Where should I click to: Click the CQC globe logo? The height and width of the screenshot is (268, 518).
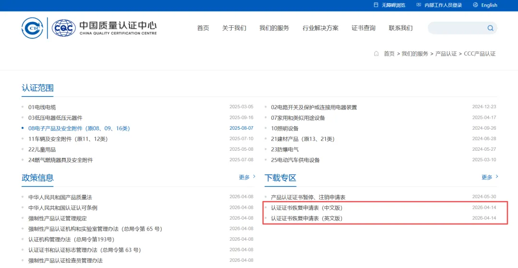click(64, 28)
